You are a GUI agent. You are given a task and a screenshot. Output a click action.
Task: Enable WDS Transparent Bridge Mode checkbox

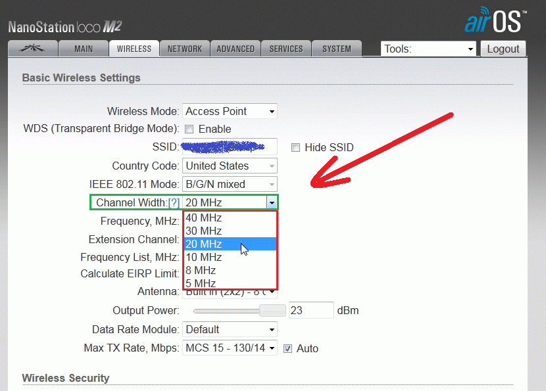[x=189, y=129]
